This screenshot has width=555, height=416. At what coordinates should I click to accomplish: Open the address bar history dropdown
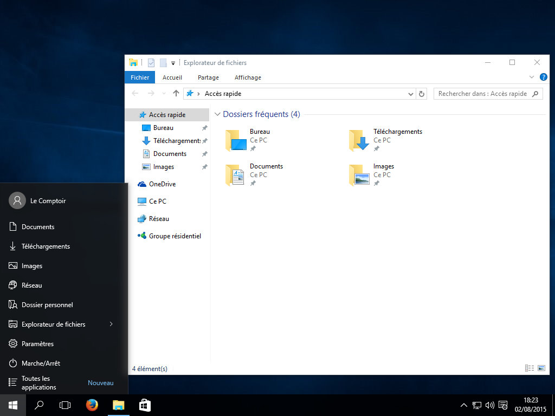410,94
